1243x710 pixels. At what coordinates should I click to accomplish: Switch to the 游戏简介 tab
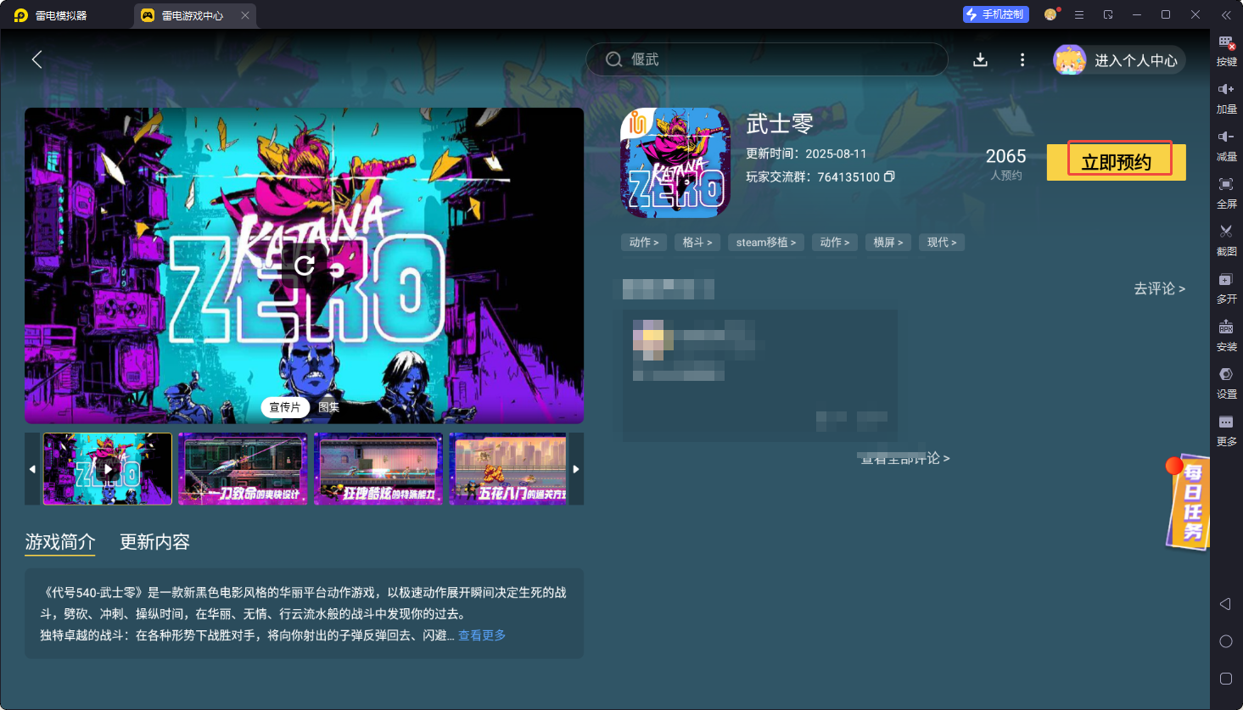pos(60,542)
